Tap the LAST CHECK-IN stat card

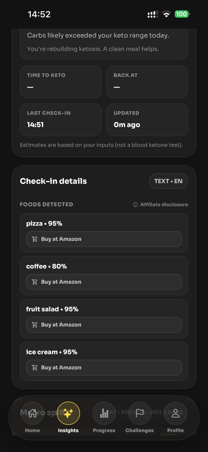[61, 119]
